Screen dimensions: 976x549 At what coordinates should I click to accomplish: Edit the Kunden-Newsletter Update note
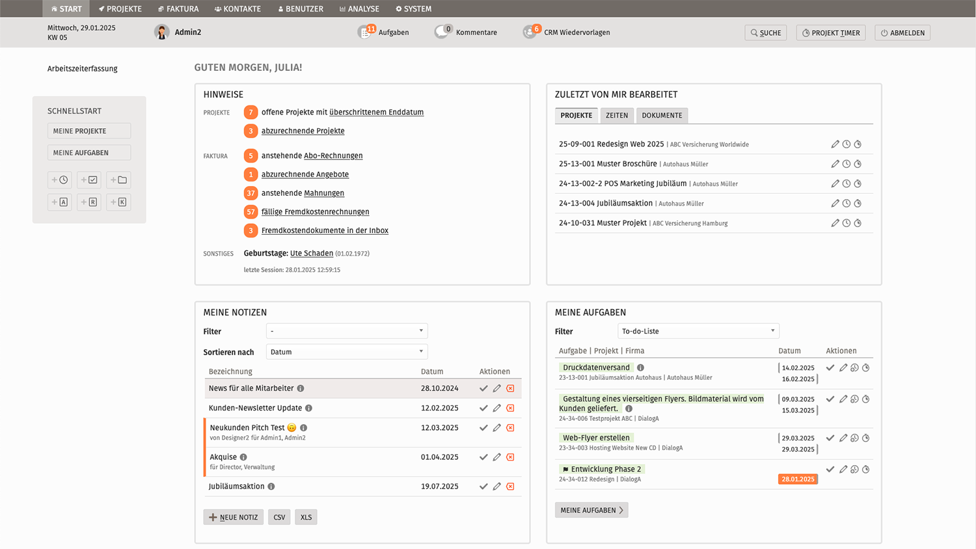[496, 408]
